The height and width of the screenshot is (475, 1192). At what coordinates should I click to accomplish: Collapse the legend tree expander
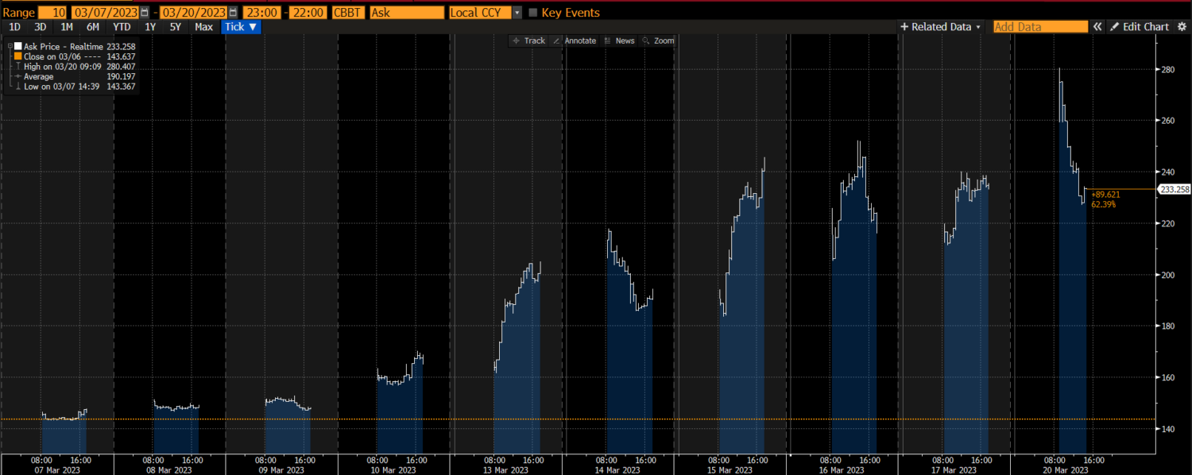click(x=9, y=47)
